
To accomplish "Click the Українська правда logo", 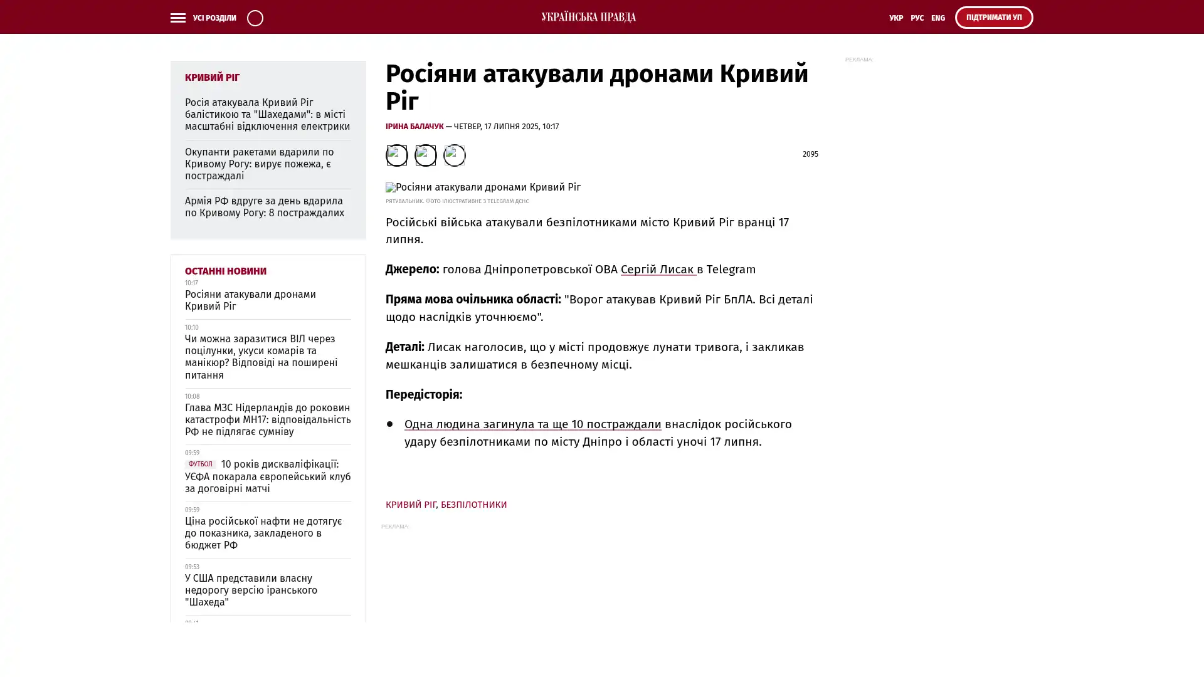I will [588, 17].
